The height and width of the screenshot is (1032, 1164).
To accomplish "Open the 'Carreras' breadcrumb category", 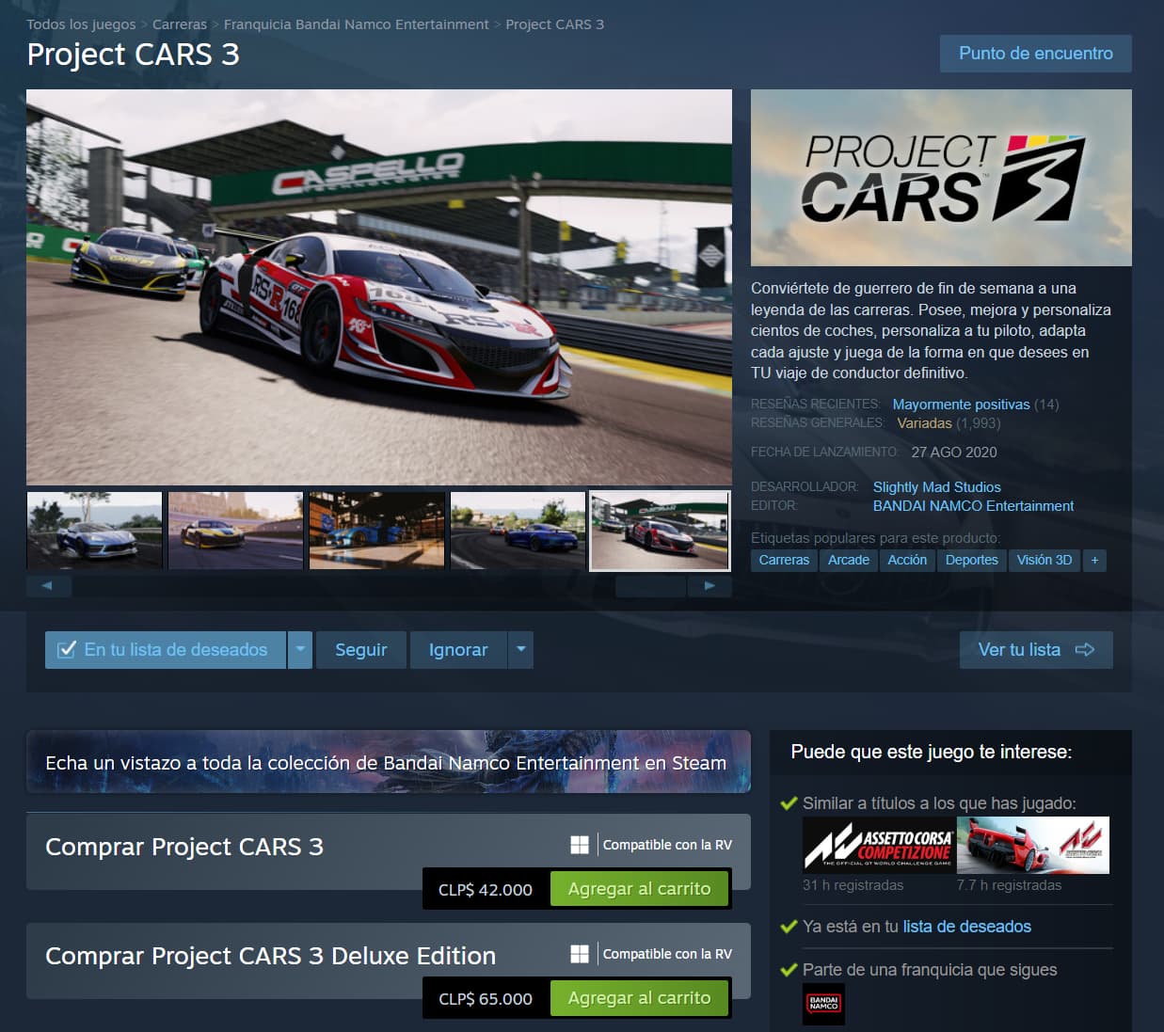I will 180,24.
